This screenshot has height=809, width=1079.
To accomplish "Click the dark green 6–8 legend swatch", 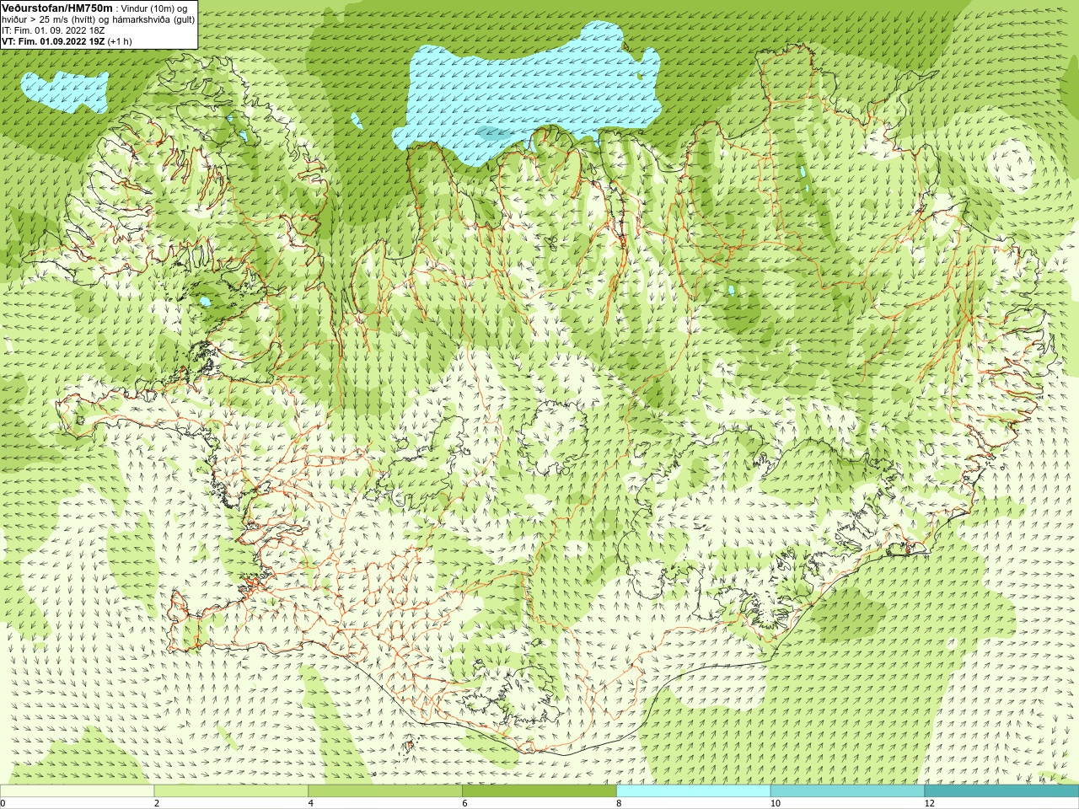I will tap(539, 791).
